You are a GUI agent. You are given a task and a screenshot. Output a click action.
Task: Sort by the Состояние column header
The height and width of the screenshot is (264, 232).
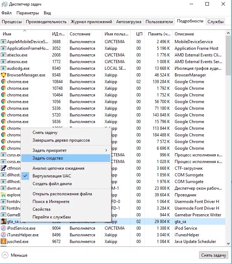coord(85,34)
